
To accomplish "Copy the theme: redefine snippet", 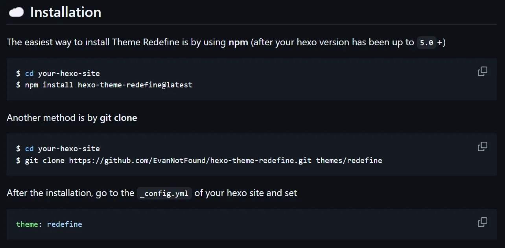I will pyautogui.click(x=482, y=222).
